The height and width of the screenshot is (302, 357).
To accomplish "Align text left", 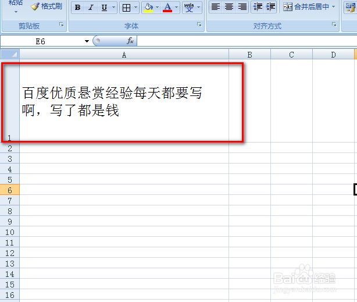I will tap(215, 7).
